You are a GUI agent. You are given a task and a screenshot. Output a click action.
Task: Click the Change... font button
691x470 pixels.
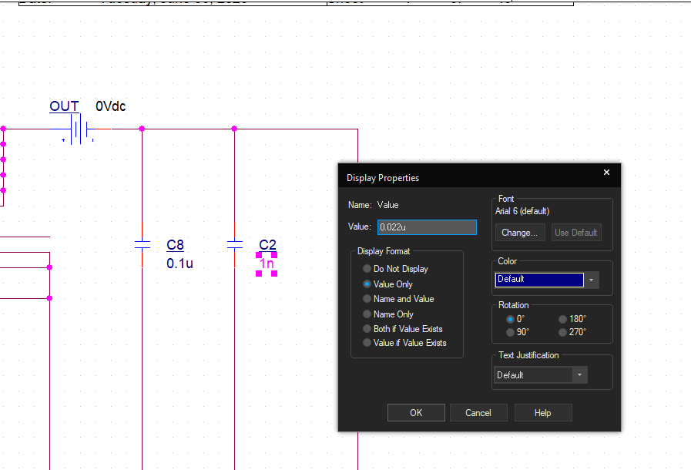tap(520, 233)
